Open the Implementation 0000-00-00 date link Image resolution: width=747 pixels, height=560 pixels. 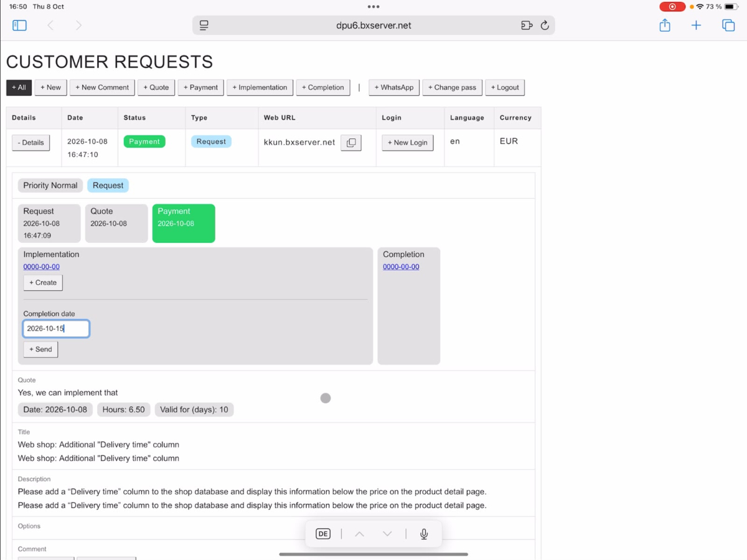coord(42,267)
